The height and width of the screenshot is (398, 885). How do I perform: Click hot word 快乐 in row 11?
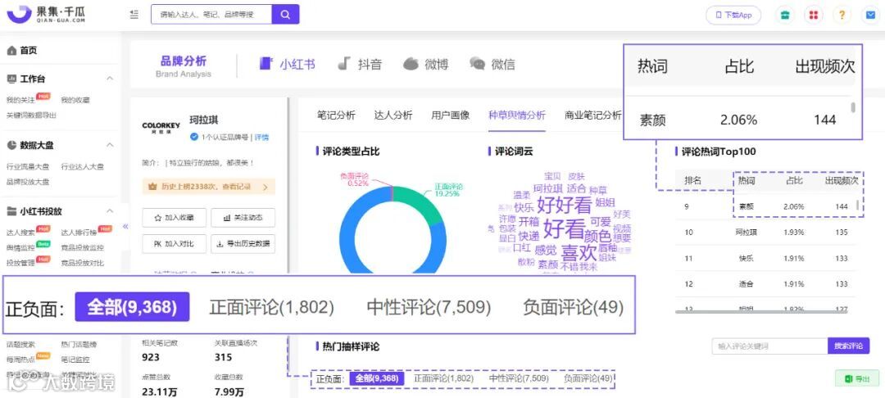746,258
